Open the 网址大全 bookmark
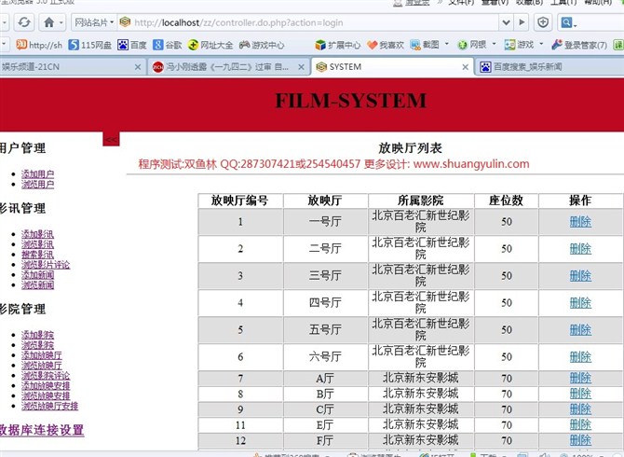Viewport: 624px width, 457px height. pyautogui.click(x=210, y=45)
